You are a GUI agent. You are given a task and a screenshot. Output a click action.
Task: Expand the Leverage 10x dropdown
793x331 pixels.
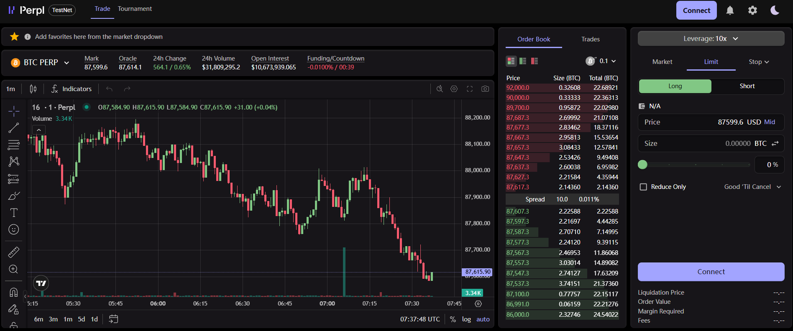point(711,38)
